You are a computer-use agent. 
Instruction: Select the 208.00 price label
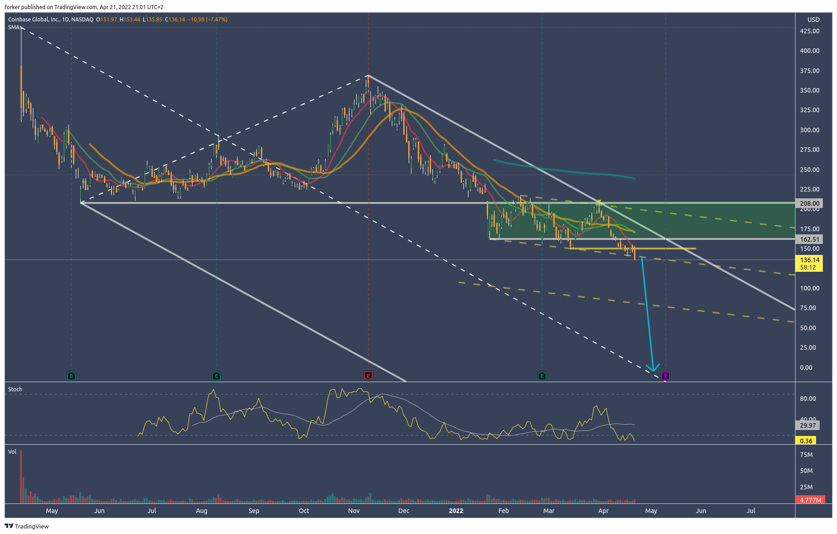click(810, 203)
